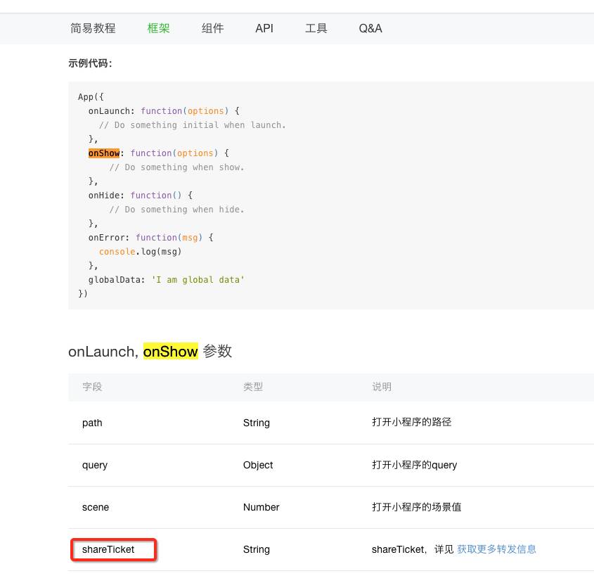Click the highlighted onShow in code
The height and width of the screenshot is (576, 594).
pyautogui.click(x=104, y=153)
